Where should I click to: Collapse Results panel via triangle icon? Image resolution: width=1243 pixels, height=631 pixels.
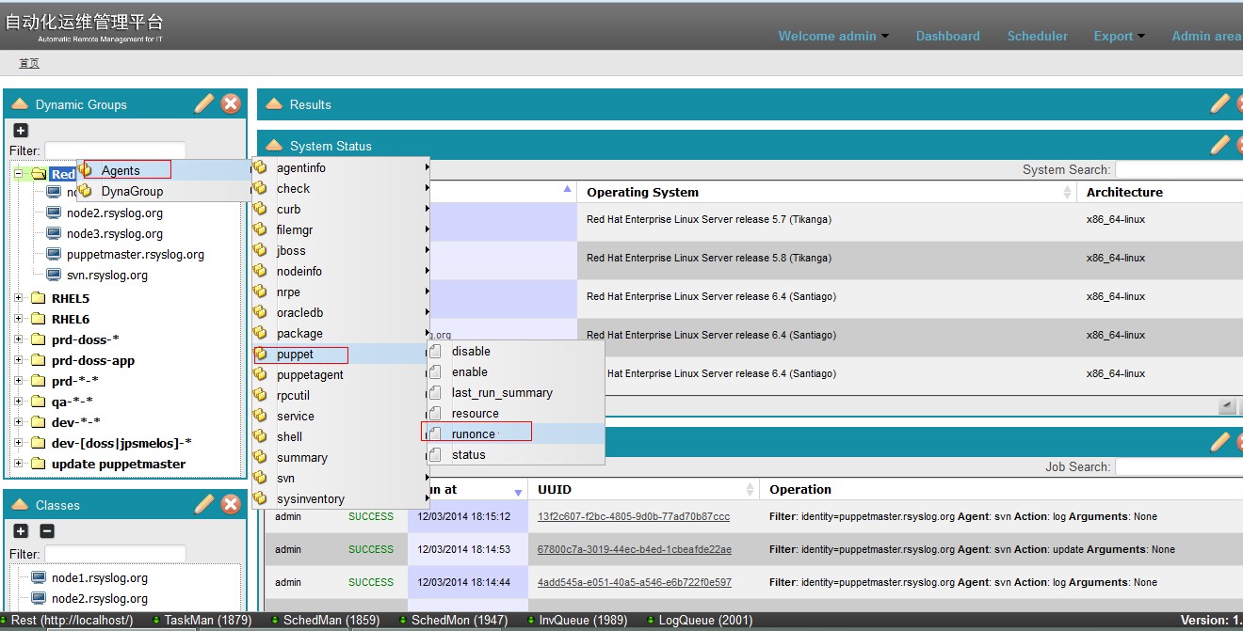273,103
